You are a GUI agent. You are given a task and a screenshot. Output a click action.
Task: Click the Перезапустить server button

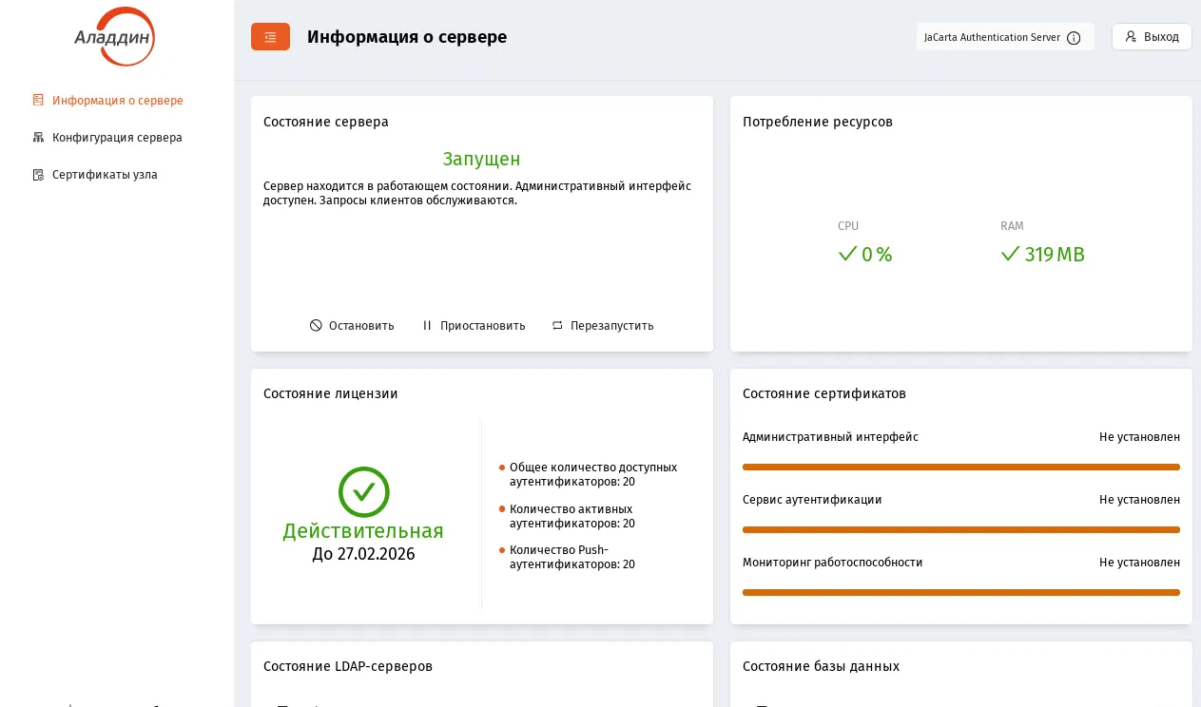(x=603, y=325)
